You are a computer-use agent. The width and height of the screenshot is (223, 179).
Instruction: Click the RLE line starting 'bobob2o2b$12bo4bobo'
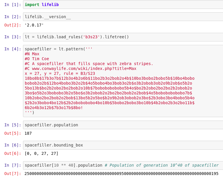[x=108, y=83]
